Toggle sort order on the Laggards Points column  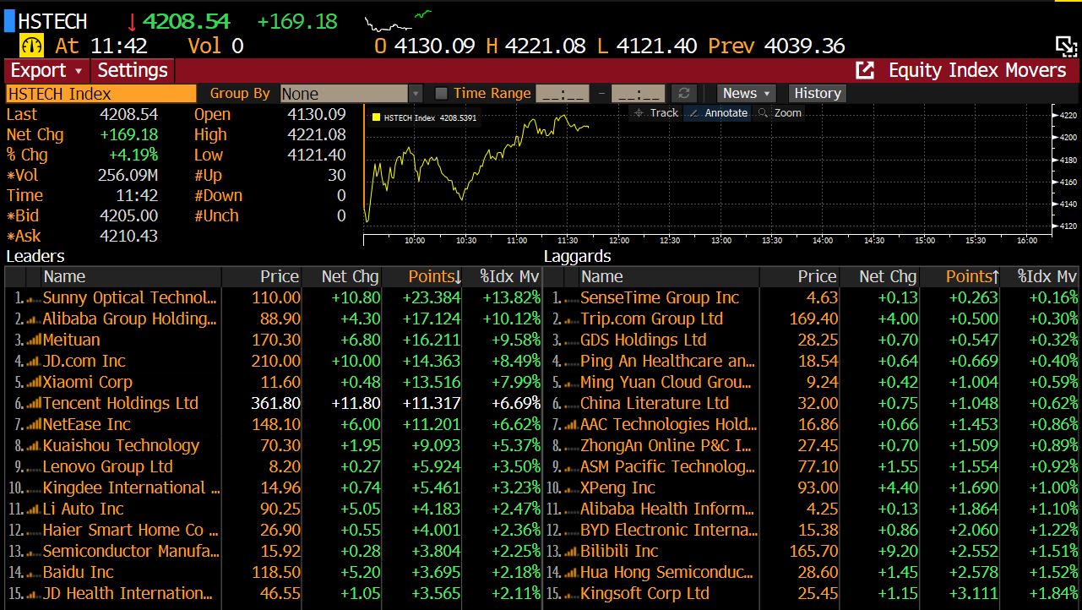coord(970,276)
